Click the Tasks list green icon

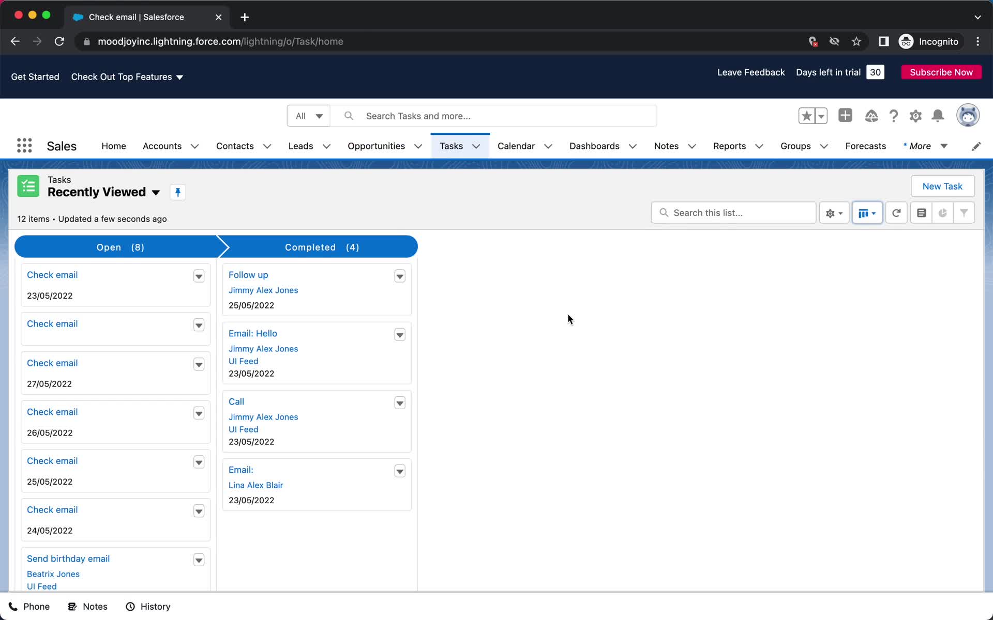point(28,186)
